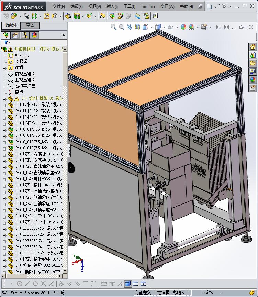
Task: Click the Clearance Verification ruler icon
Action: click(138, 16)
